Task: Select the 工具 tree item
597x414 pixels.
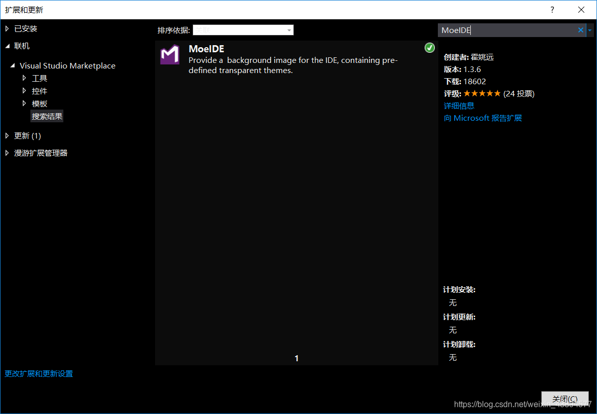Action: 40,78
